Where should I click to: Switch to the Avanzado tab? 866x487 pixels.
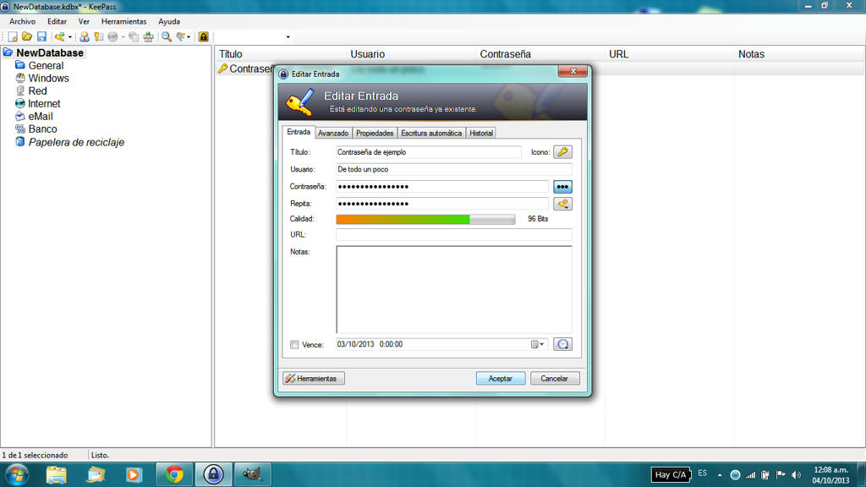pos(333,133)
